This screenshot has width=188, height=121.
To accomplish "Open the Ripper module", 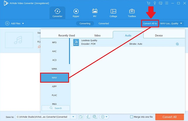I will pos(76,13).
